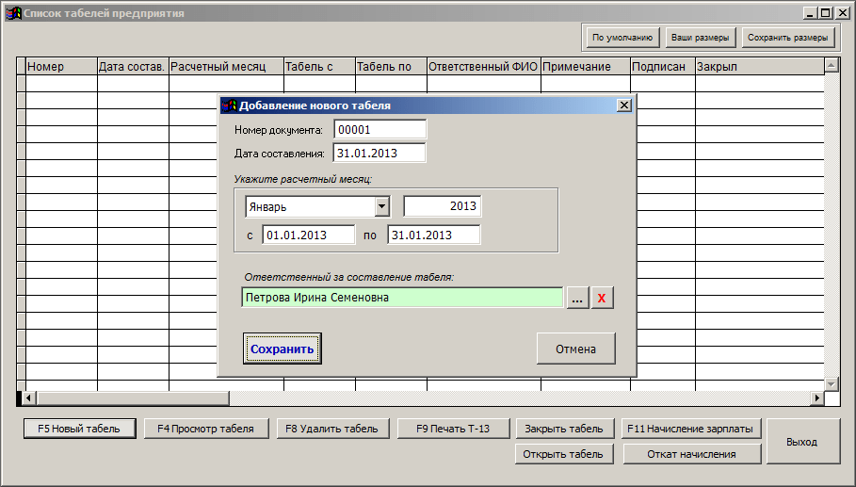Click the Расчетный месяц column header
Image resolution: width=856 pixels, height=487 pixels.
click(227, 67)
